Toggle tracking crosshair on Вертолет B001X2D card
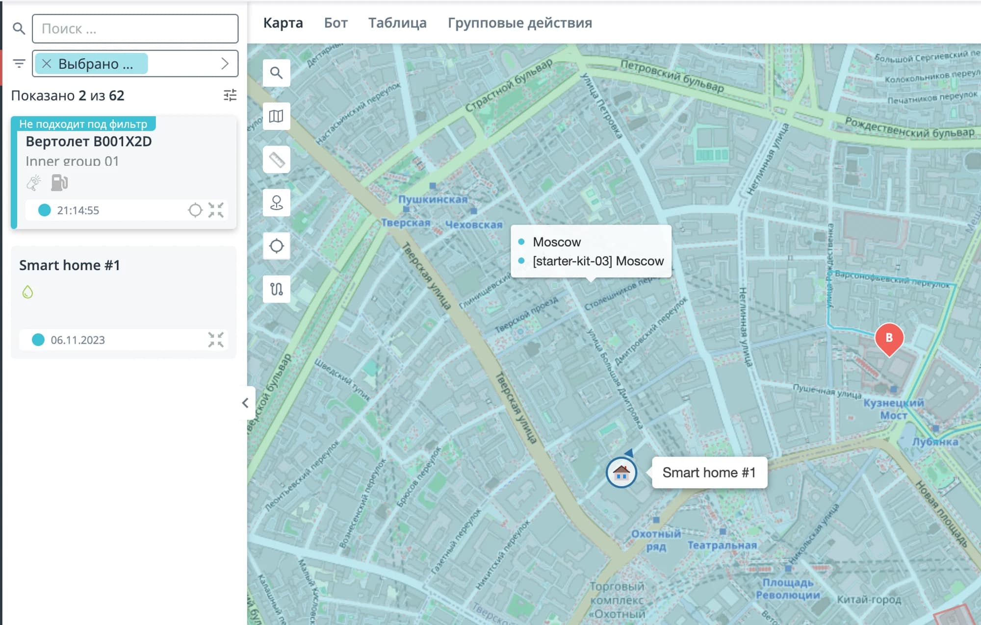The width and height of the screenshot is (981, 625). pos(195,210)
